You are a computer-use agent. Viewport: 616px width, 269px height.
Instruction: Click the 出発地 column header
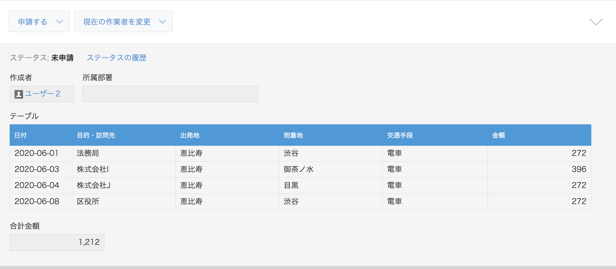227,135
